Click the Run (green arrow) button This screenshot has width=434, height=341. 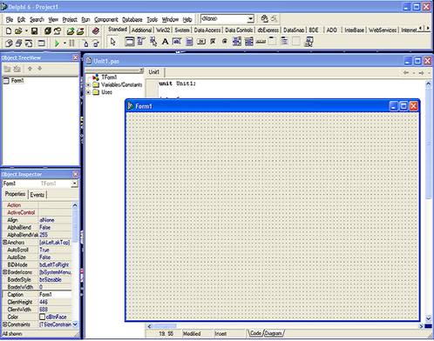57,43
